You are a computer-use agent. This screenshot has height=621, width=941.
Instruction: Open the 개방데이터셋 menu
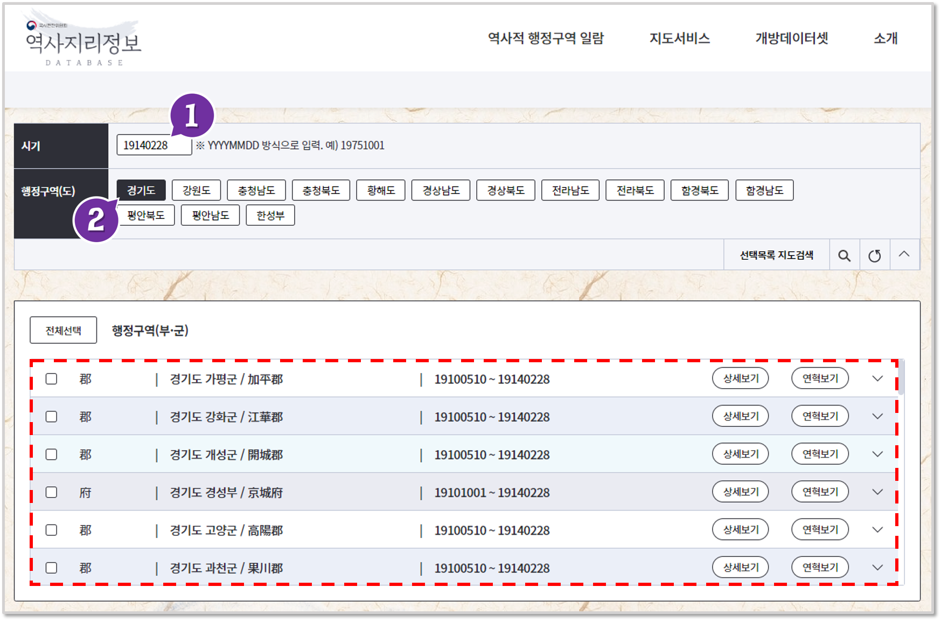coord(791,38)
